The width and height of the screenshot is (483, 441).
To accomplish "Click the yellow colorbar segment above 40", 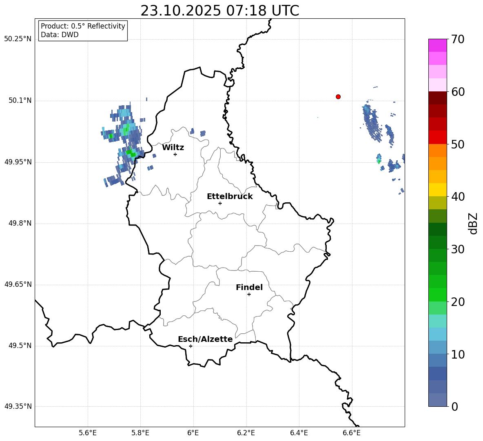I will pos(437,190).
